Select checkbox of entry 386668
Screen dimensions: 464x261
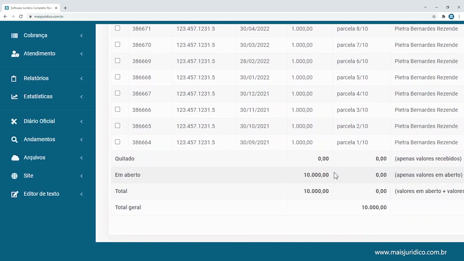tap(117, 77)
